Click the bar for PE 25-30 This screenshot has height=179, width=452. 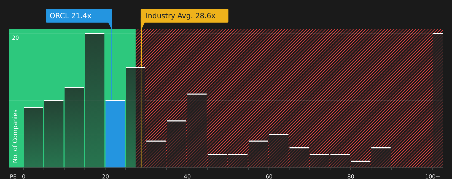pos(136,117)
